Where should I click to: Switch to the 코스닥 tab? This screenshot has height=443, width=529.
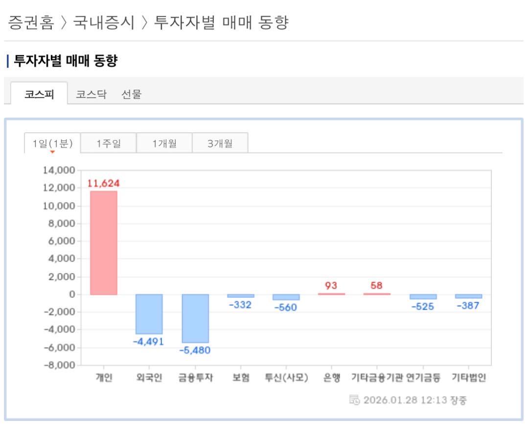click(90, 95)
